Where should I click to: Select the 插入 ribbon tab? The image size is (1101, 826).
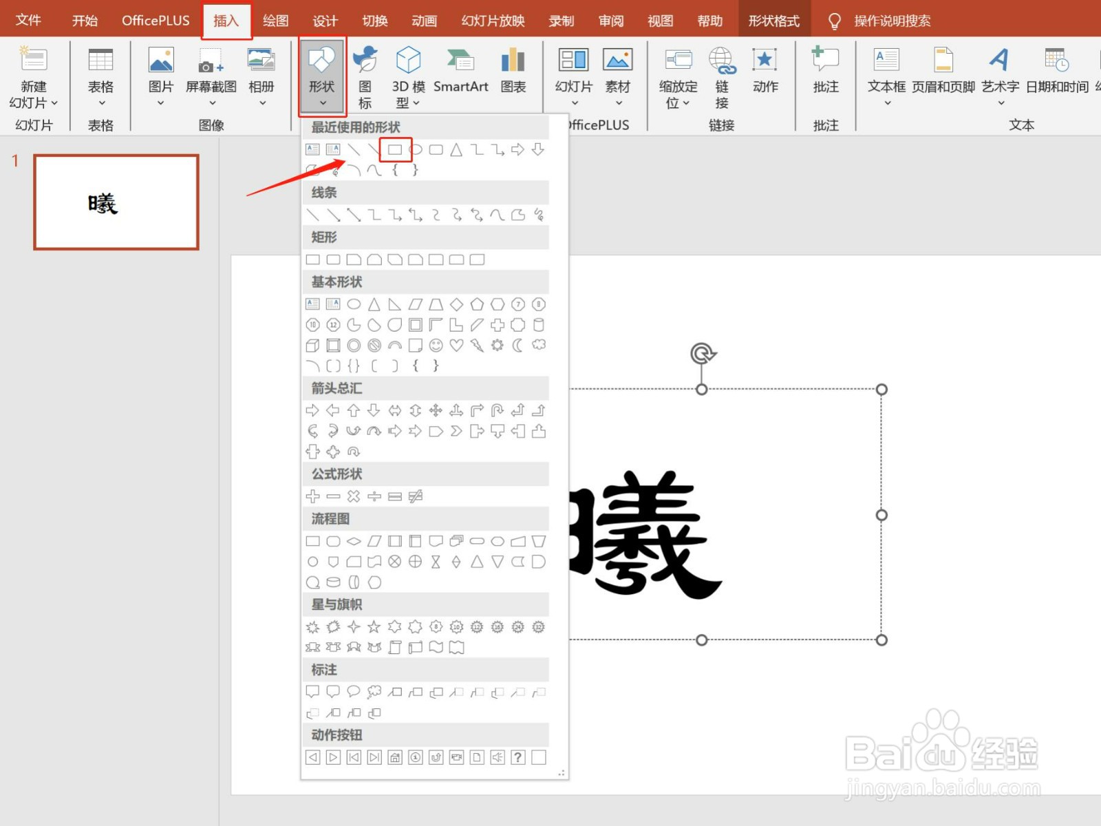coord(226,21)
